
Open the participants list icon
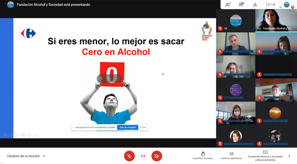228,4
